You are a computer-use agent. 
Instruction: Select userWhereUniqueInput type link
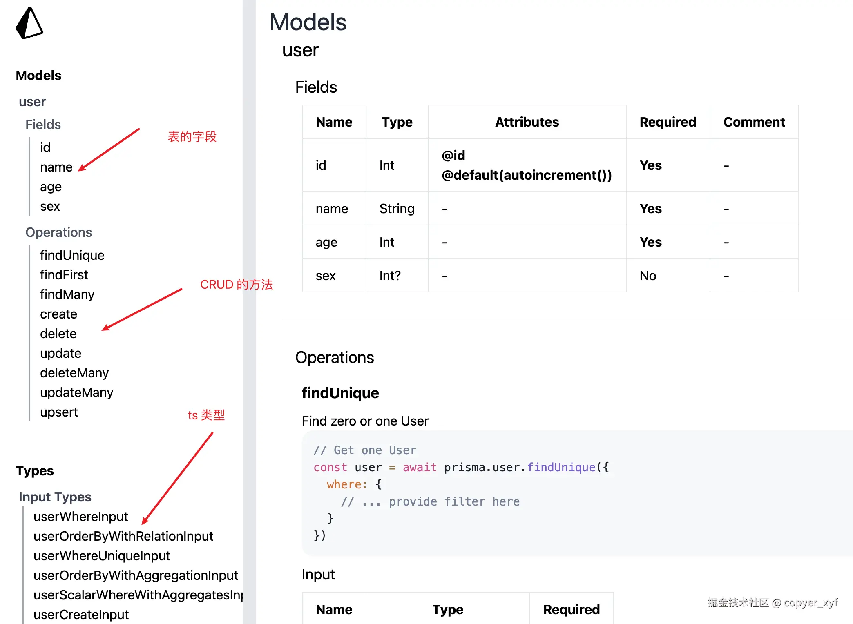click(x=102, y=556)
